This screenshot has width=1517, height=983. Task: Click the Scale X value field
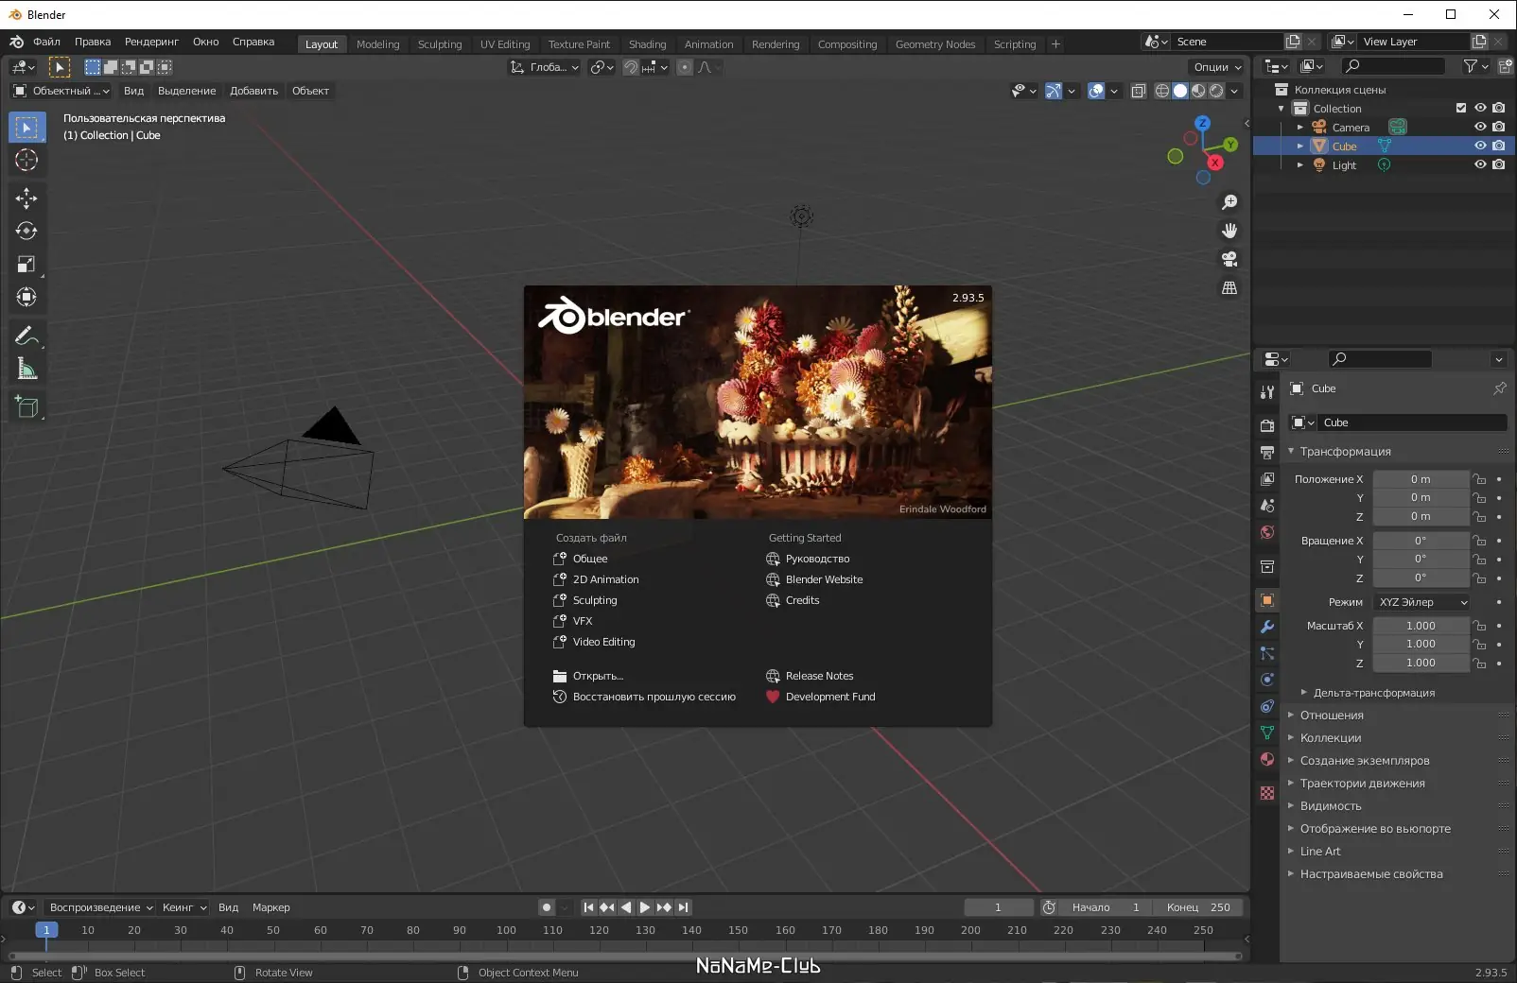pyautogui.click(x=1421, y=626)
